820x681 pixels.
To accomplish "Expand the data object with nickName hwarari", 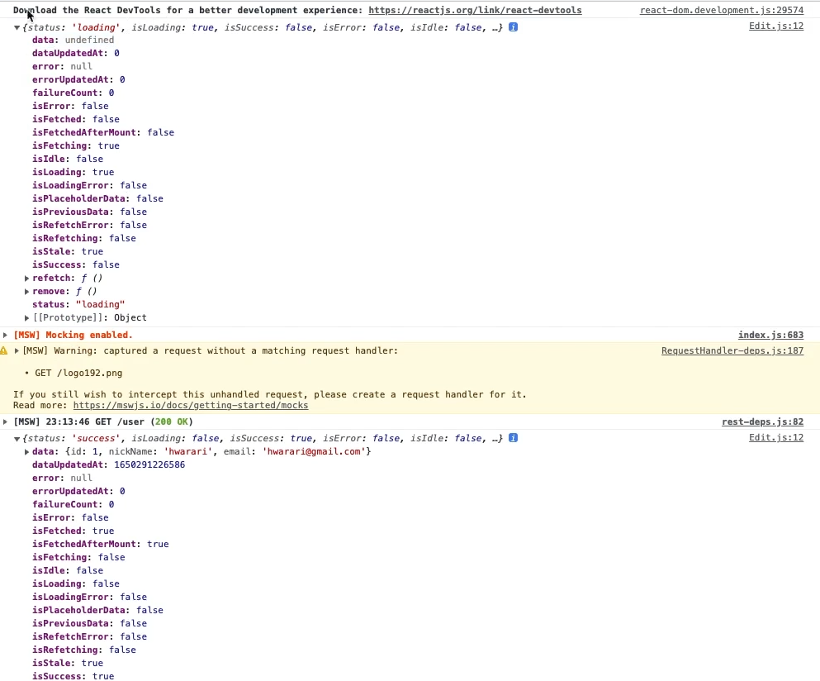I will [26, 451].
